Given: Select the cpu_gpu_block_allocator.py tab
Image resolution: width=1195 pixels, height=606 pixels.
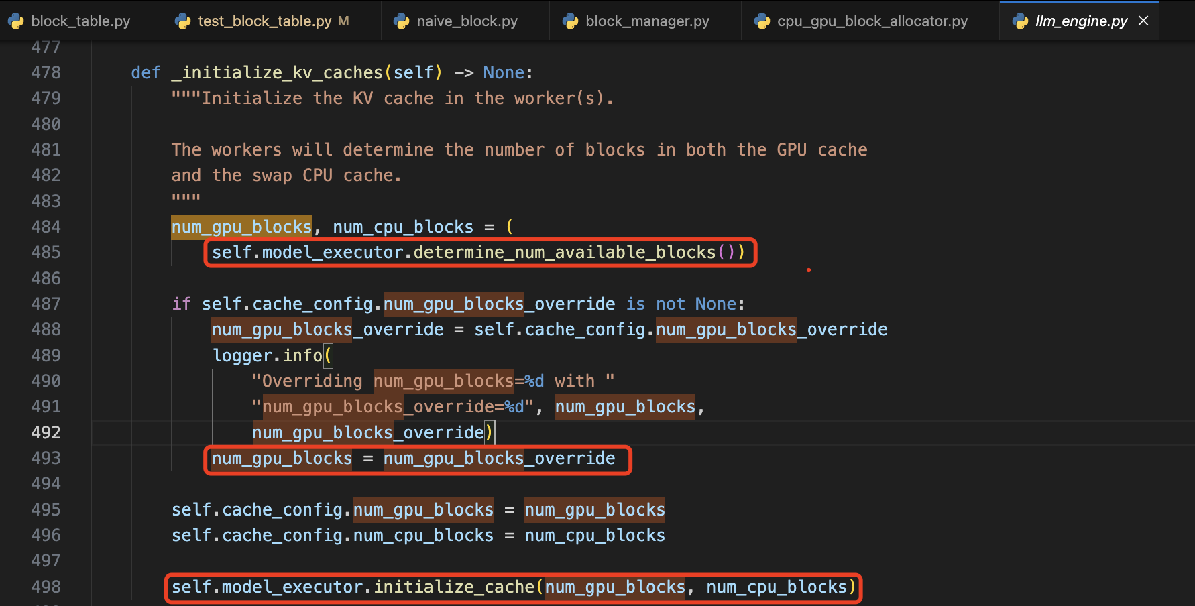Looking at the screenshot, I should 871,21.
